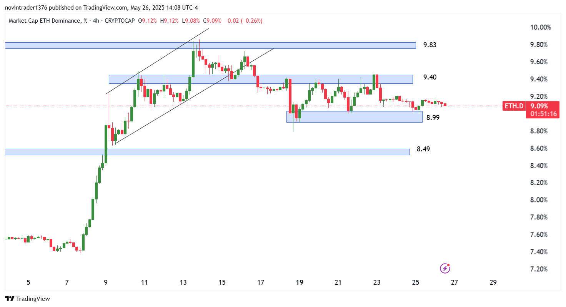This screenshot has width=566, height=307.
Task: Click date 11 on the time axis
Action: coord(145,282)
